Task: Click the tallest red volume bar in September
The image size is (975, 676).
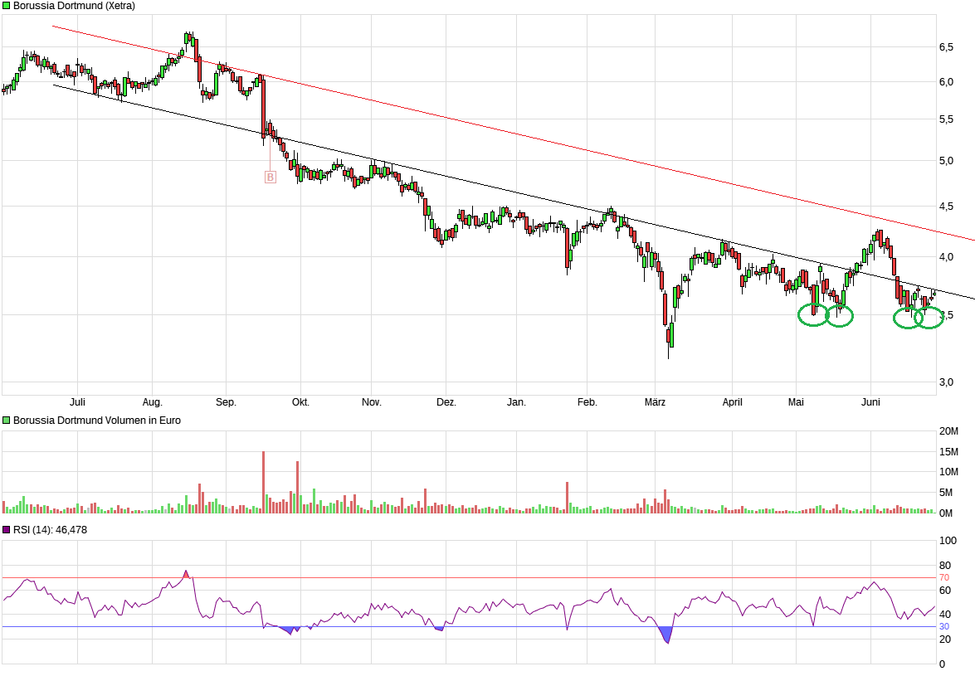Action: (263, 481)
